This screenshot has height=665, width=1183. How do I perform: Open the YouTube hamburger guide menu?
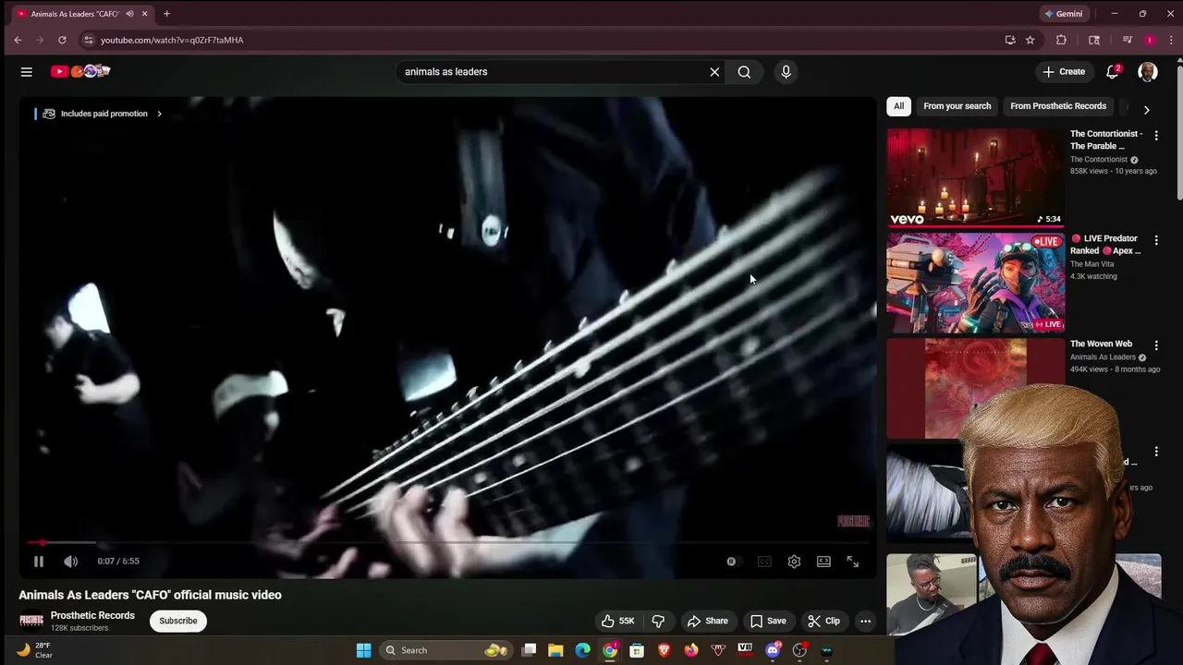(27, 72)
